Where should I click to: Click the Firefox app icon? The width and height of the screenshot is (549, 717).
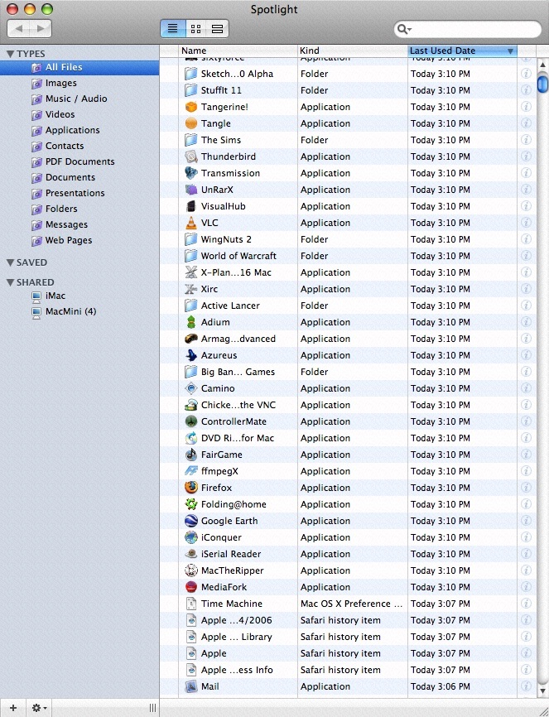[x=190, y=488]
